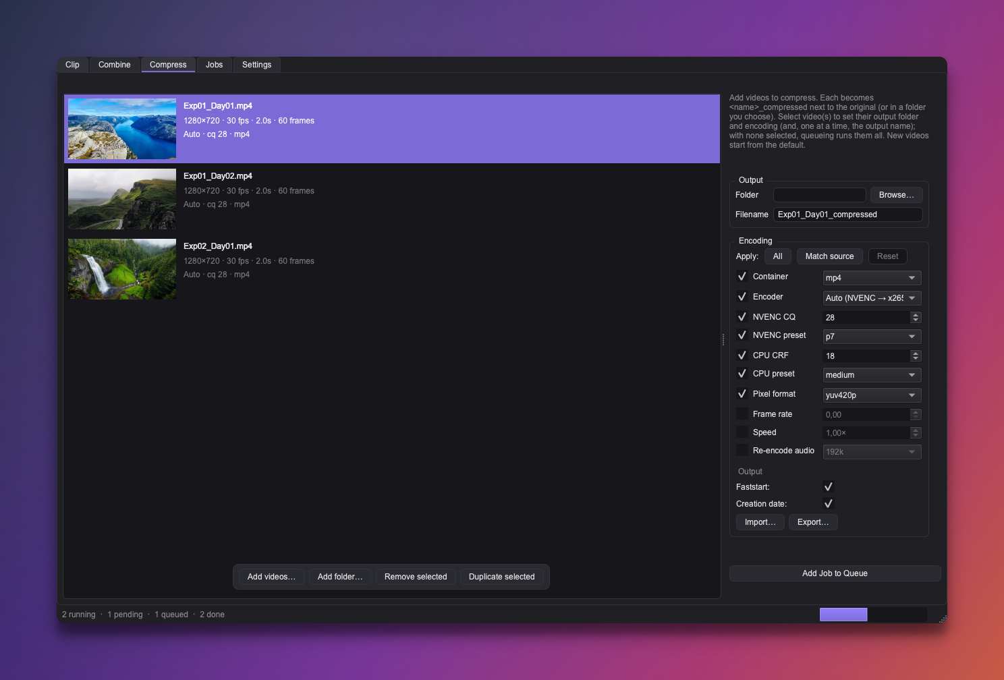The height and width of the screenshot is (680, 1004).
Task: Click the Exp01_Day01.mp4 file name
Action: 218,106
